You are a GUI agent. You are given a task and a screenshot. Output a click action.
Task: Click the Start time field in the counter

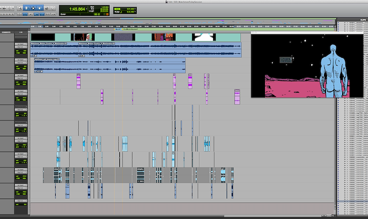[x=105, y=7]
